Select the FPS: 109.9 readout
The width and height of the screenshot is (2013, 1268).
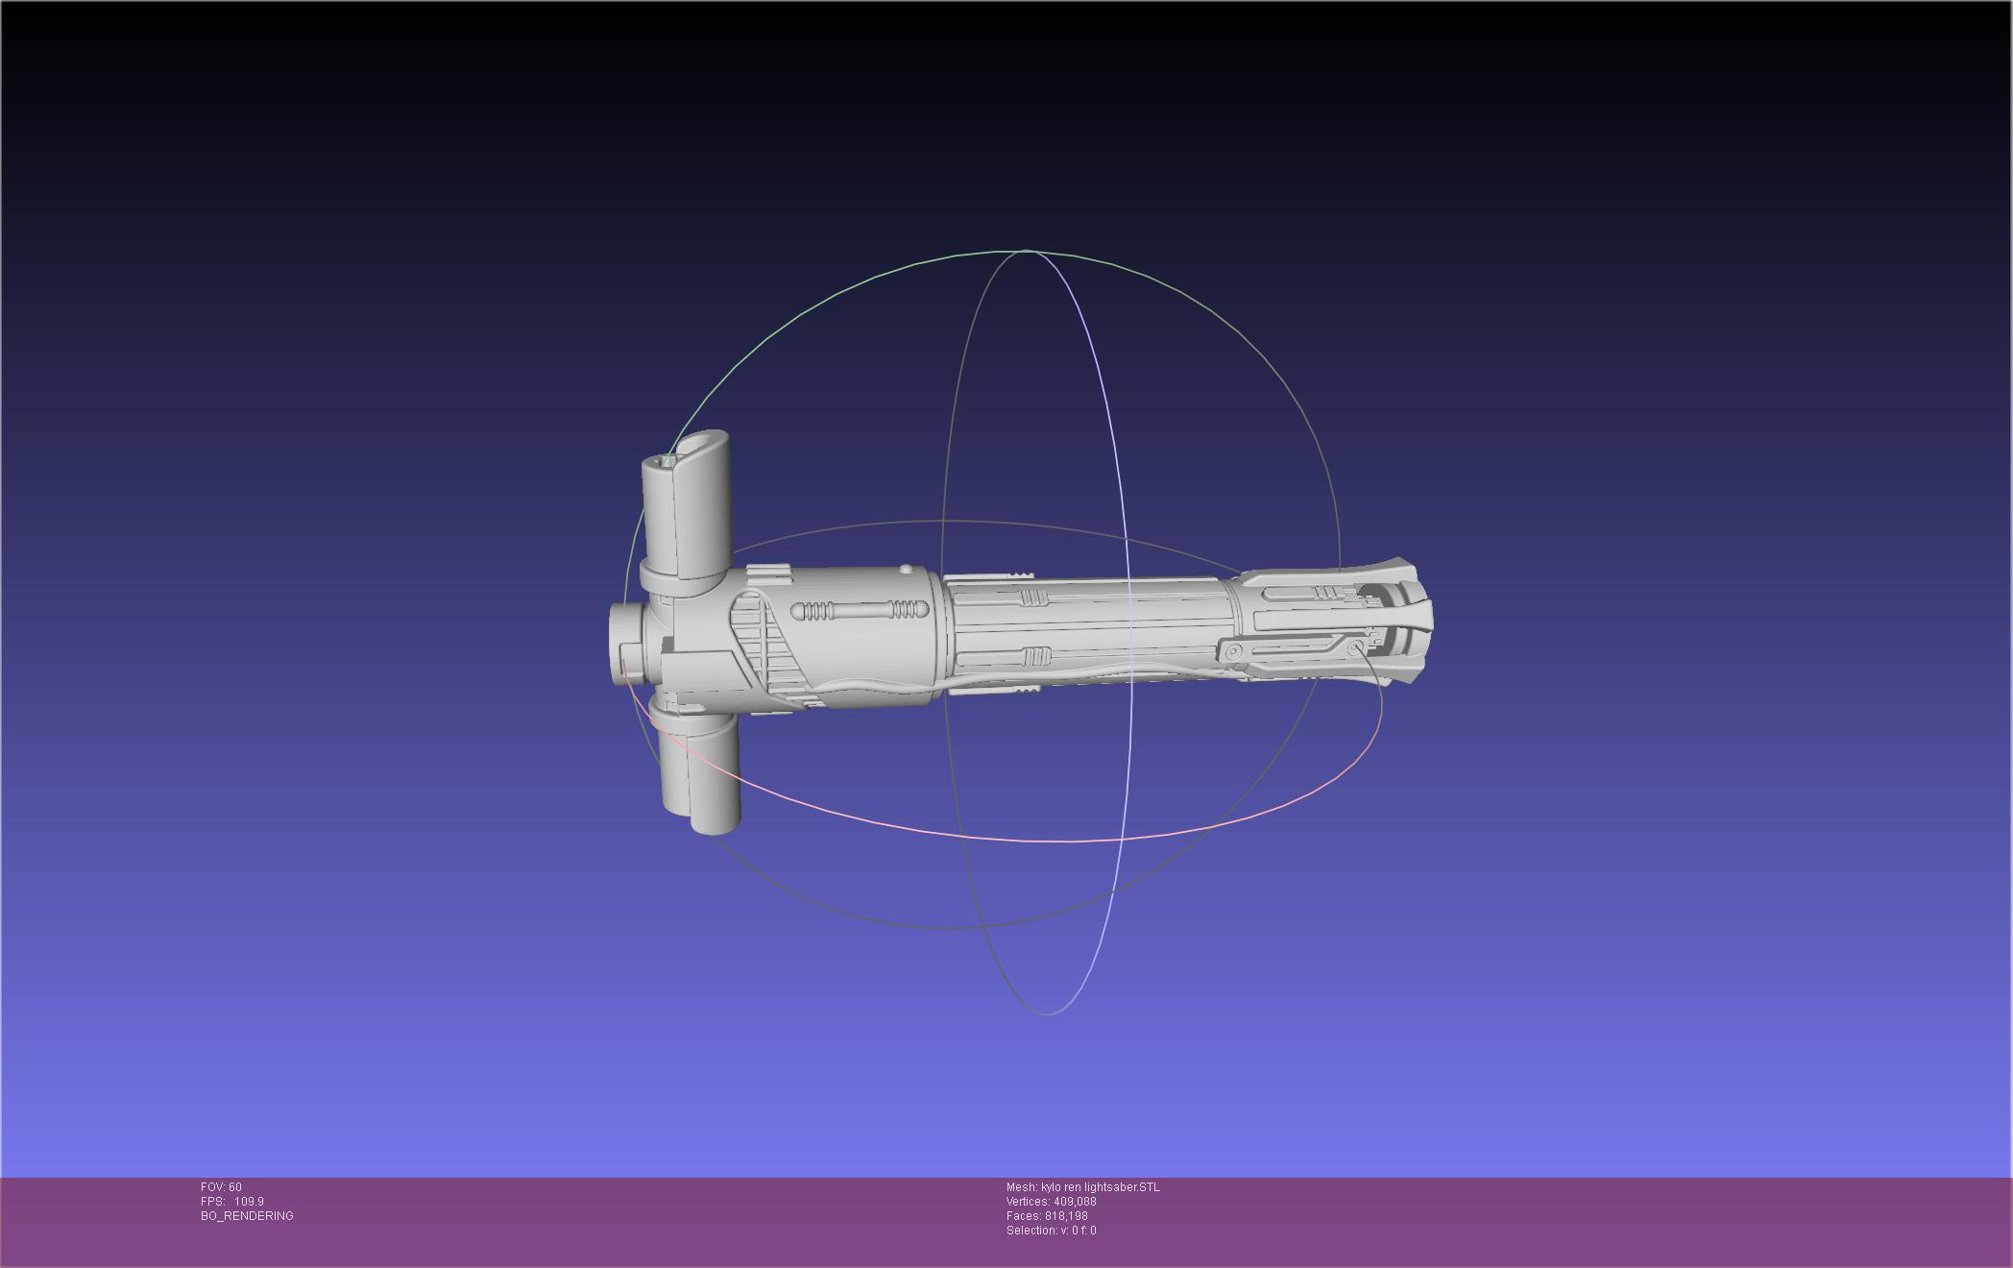click(232, 1202)
